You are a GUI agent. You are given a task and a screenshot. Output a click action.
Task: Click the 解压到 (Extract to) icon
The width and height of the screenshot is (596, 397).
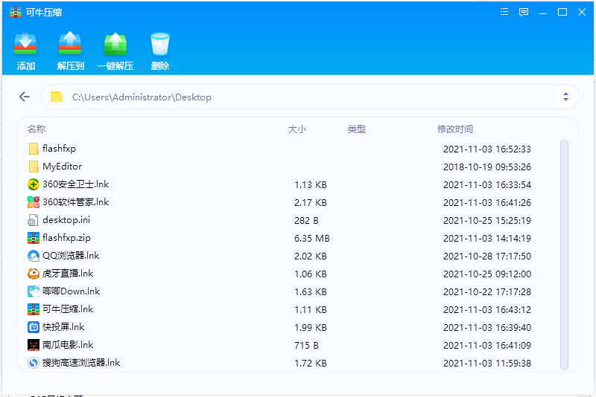(70, 46)
